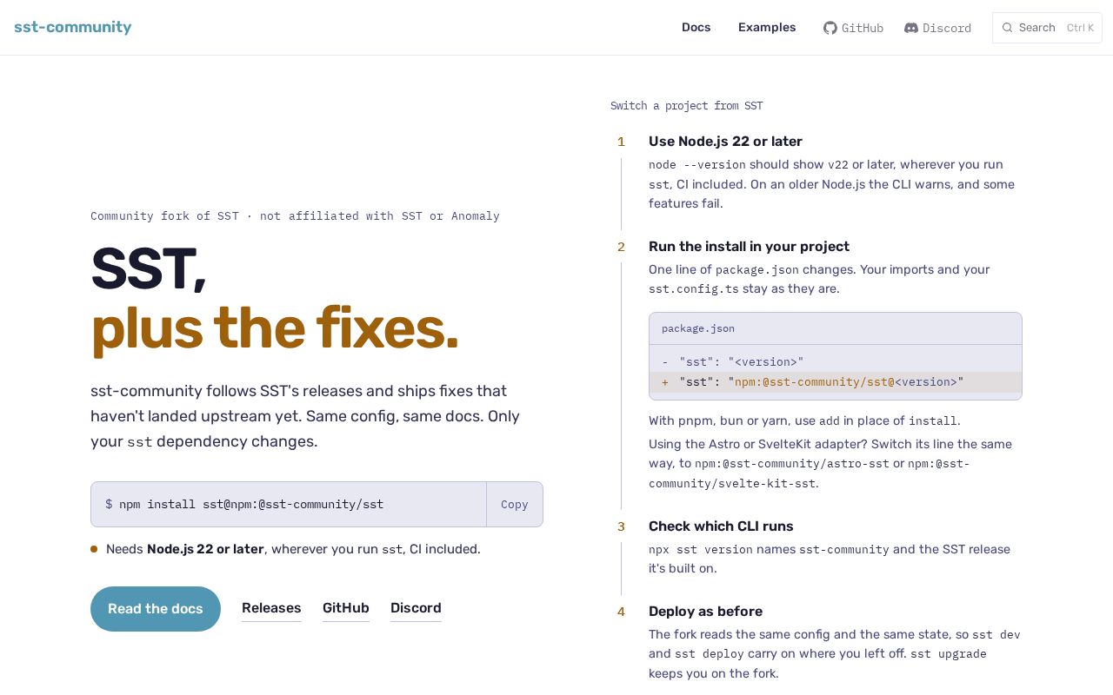The height and width of the screenshot is (695, 1113).
Task: Select step number 3 marker
Action: [621, 526]
